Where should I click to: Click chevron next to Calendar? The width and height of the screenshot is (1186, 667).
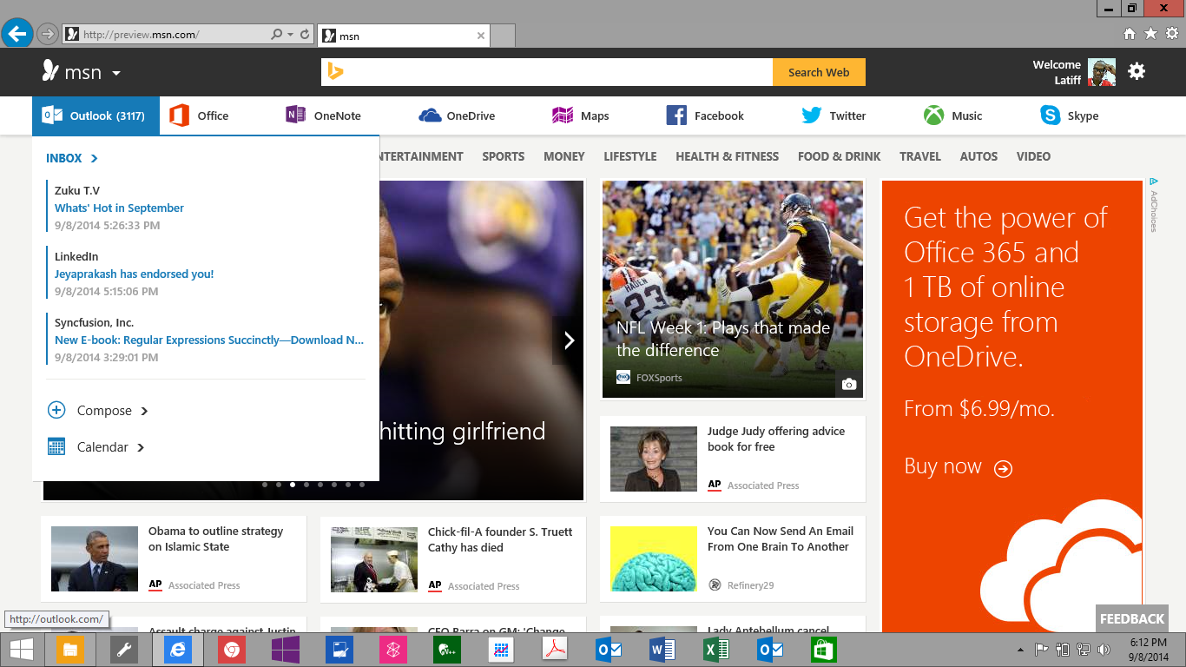coord(141,447)
